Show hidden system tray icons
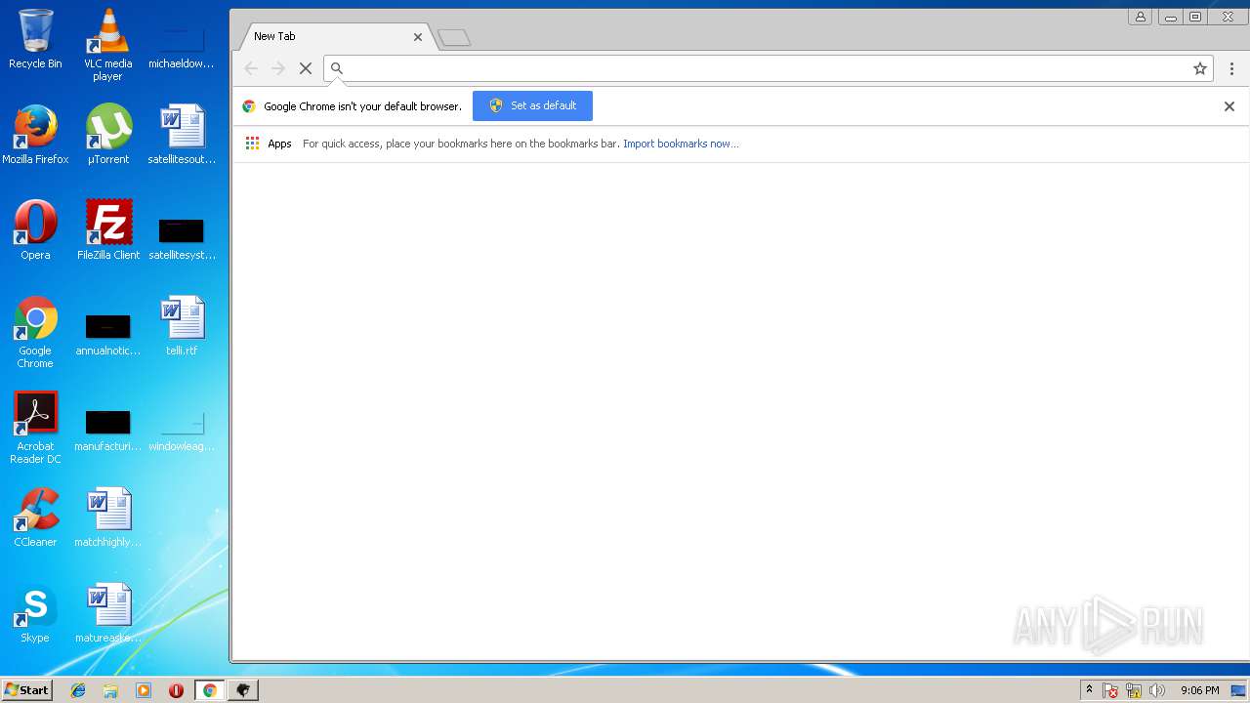 point(1089,690)
